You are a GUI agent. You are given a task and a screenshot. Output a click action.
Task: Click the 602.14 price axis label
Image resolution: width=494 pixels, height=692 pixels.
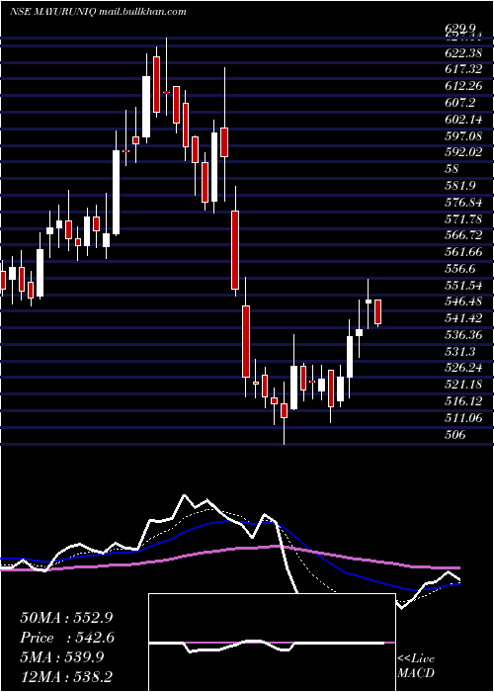pyautogui.click(x=463, y=120)
